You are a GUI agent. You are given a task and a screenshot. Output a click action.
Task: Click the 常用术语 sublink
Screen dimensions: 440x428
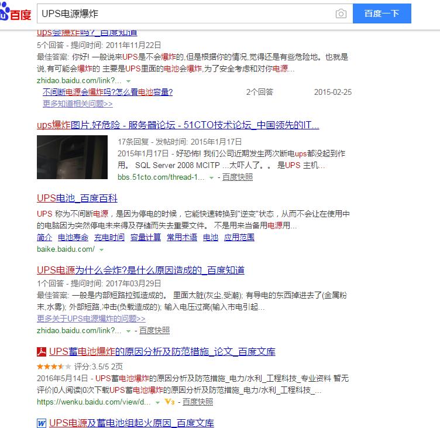[x=182, y=237]
